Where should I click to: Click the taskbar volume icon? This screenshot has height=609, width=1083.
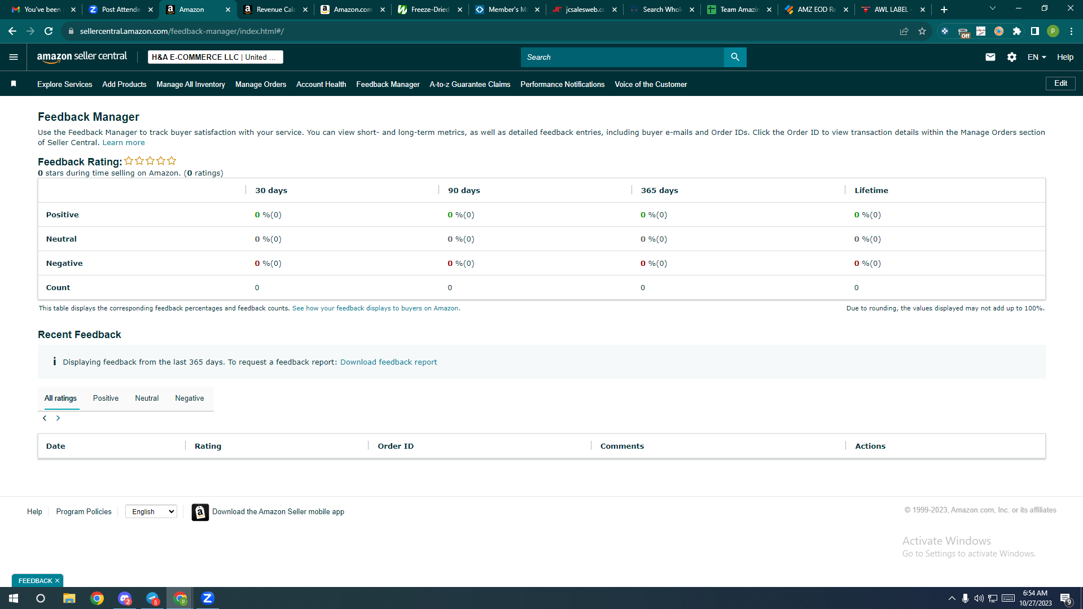click(979, 598)
